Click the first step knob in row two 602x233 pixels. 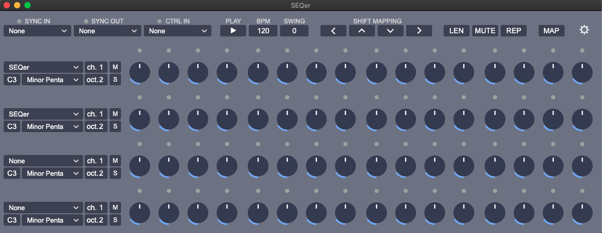(140, 119)
